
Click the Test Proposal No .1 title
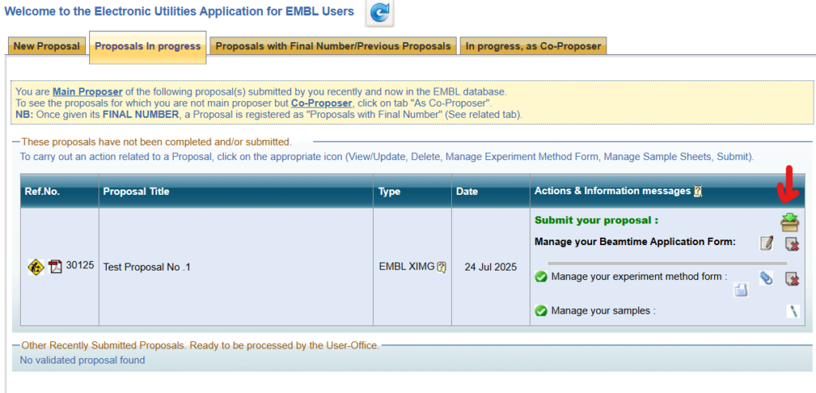coord(147,267)
